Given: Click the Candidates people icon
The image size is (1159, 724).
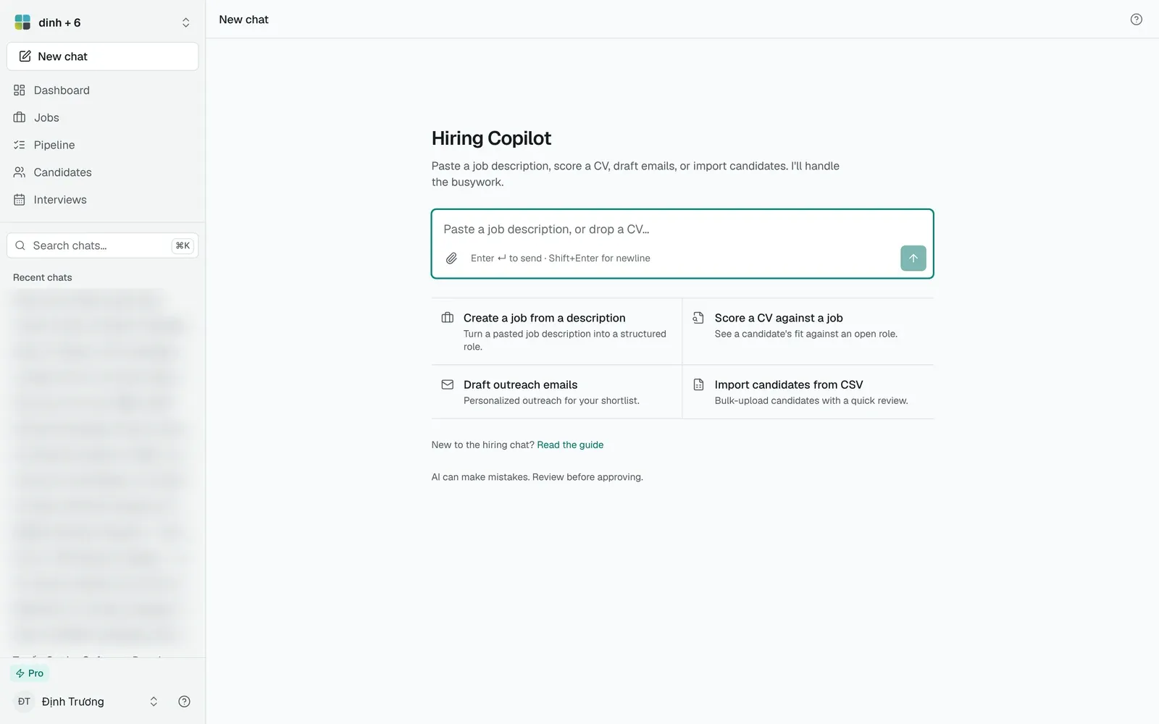Looking at the screenshot, I should click(20, 172).
